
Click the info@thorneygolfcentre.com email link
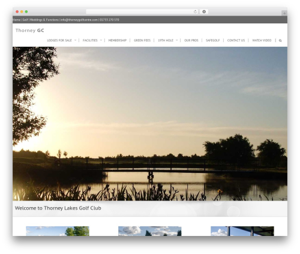[79, 20]
